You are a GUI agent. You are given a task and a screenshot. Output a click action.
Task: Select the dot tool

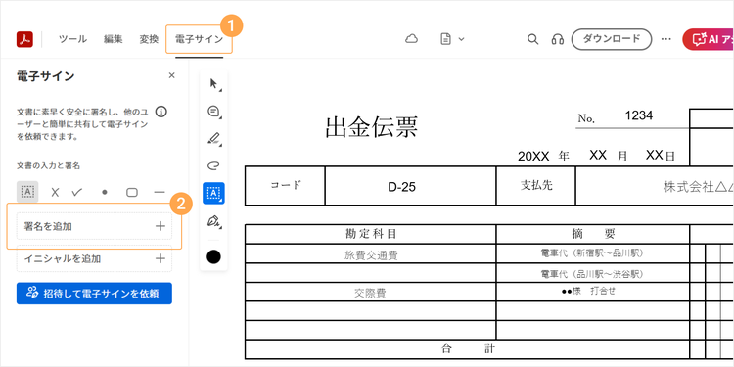(105, 192)
